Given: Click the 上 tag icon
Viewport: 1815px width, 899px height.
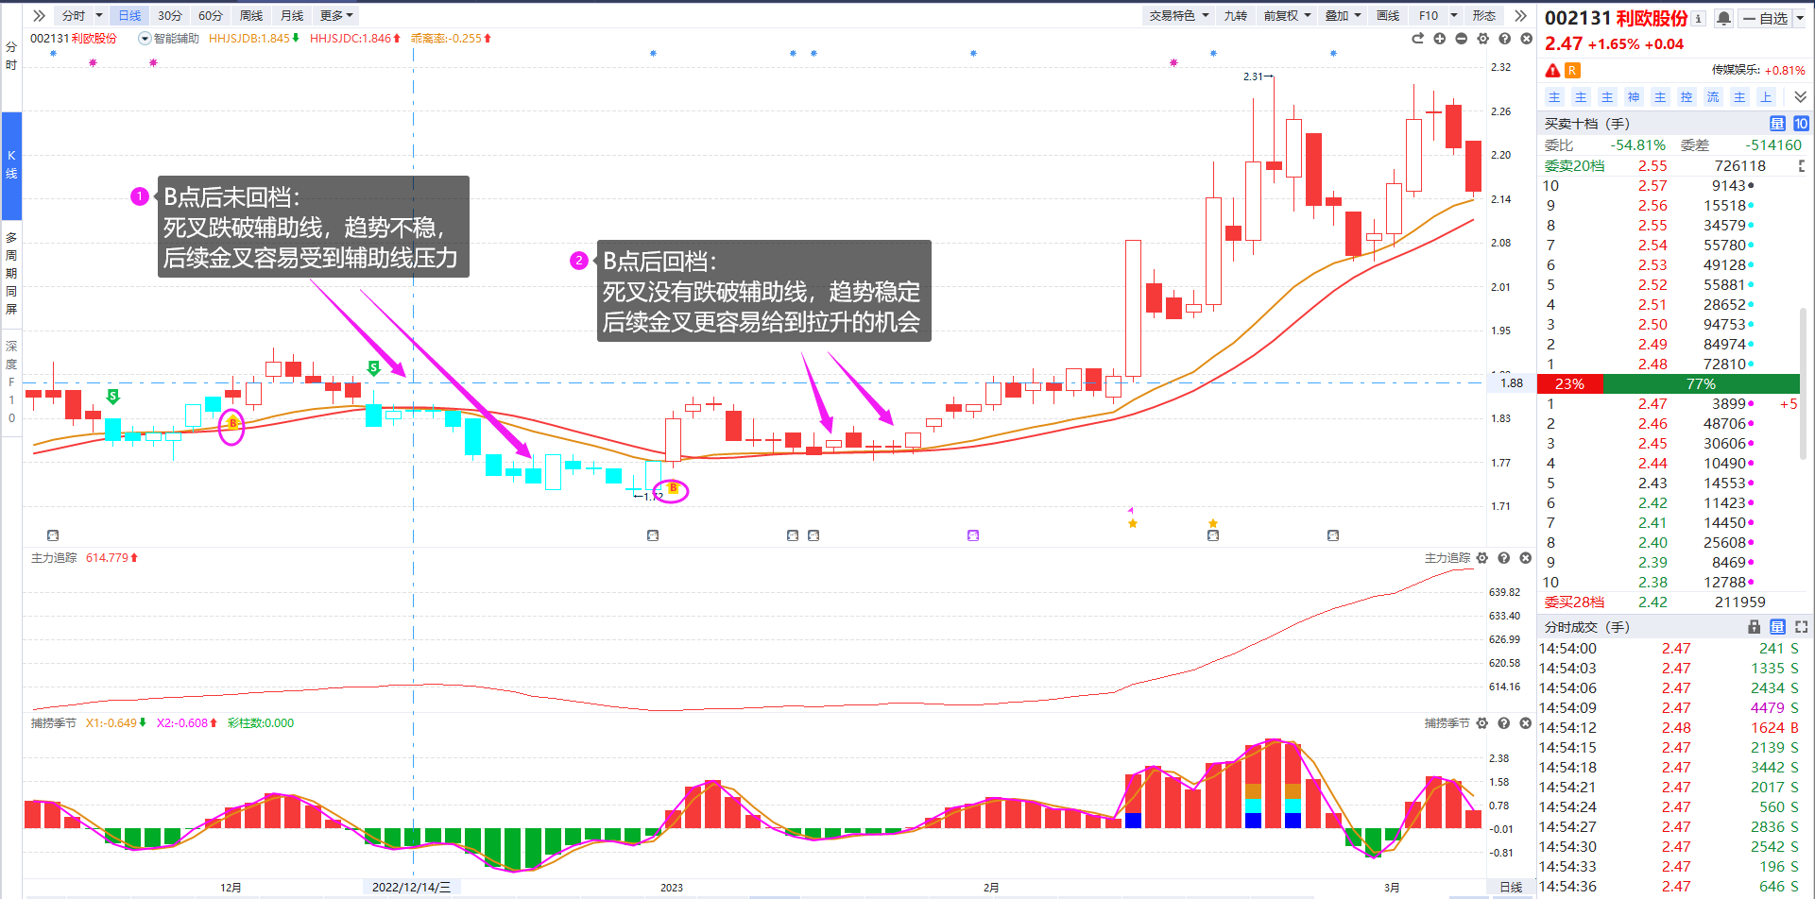Looking at the screenshot, I should click(1766, 97).
